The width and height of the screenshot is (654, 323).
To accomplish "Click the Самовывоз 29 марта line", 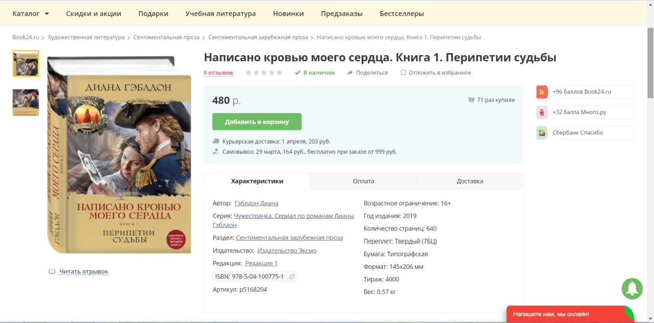I will point(310,152).
